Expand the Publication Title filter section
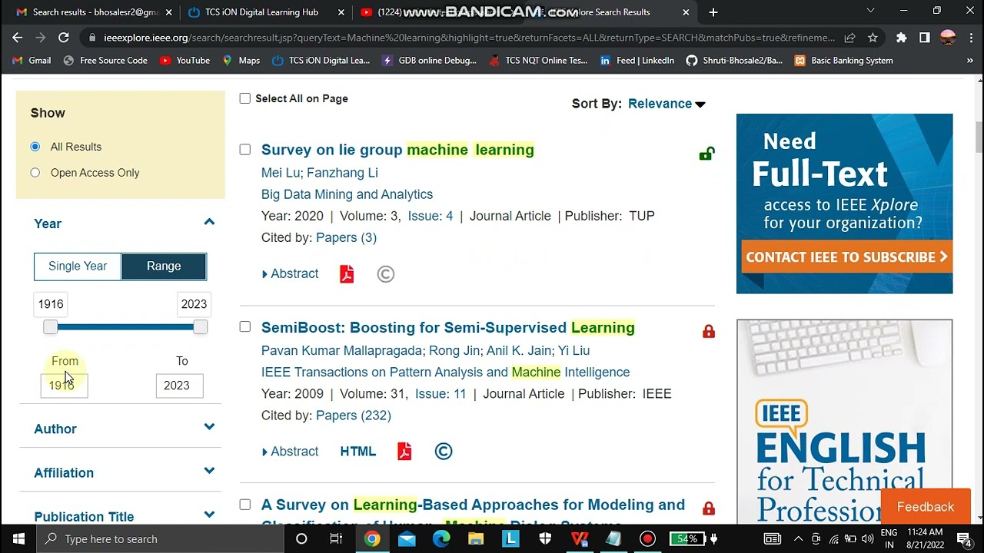 [209, 515]
